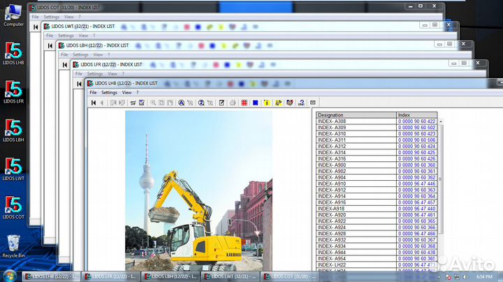Open index link 0 0000 96 47 446

[416, 184]
